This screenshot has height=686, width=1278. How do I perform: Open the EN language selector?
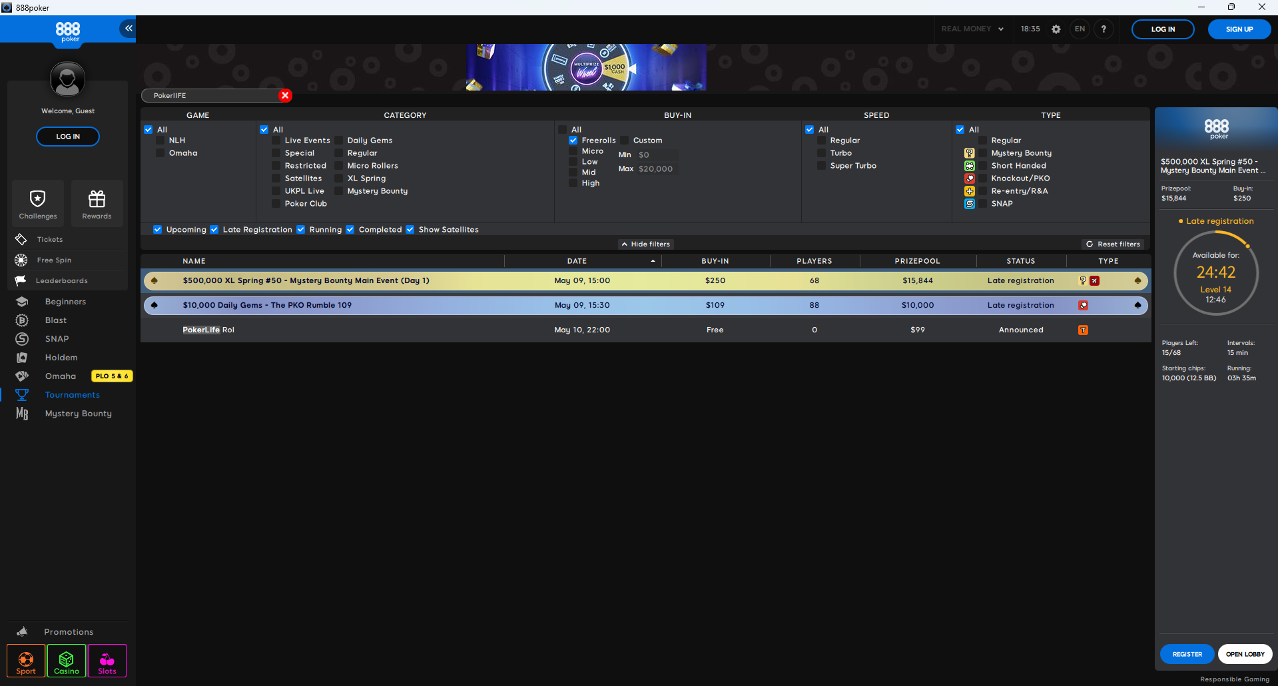[1080, 29]
